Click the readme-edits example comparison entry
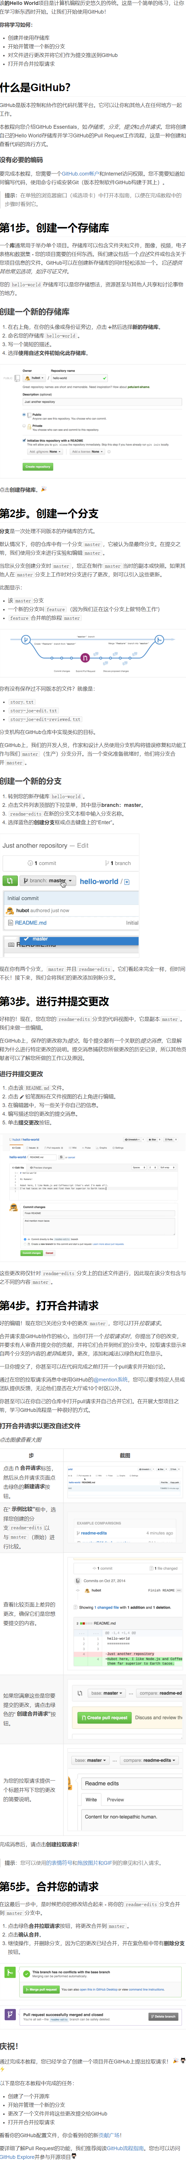 click(94, 1533)
